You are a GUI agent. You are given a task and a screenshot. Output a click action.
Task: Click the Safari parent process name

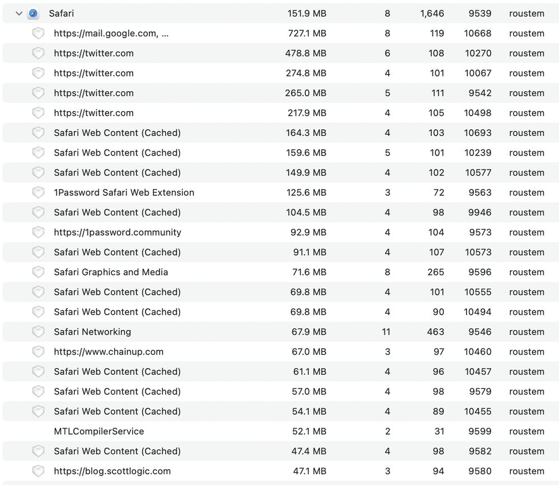coord(62,13)
